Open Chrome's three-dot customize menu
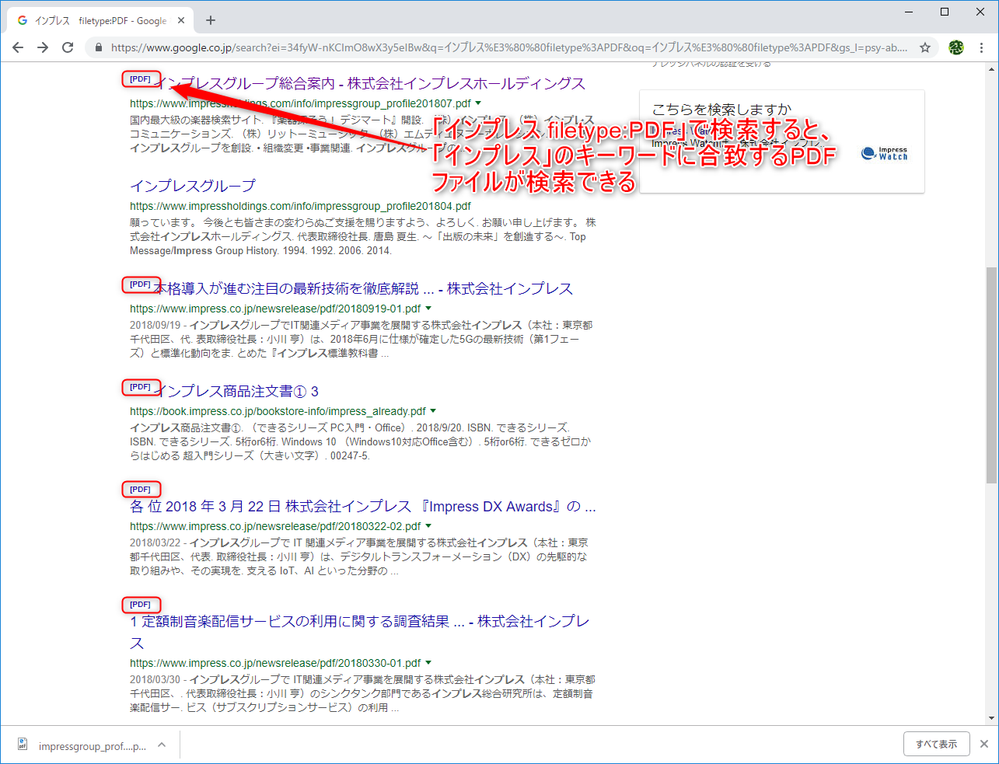The width and height of the screenshot is (999, 764). coord(981,47)
